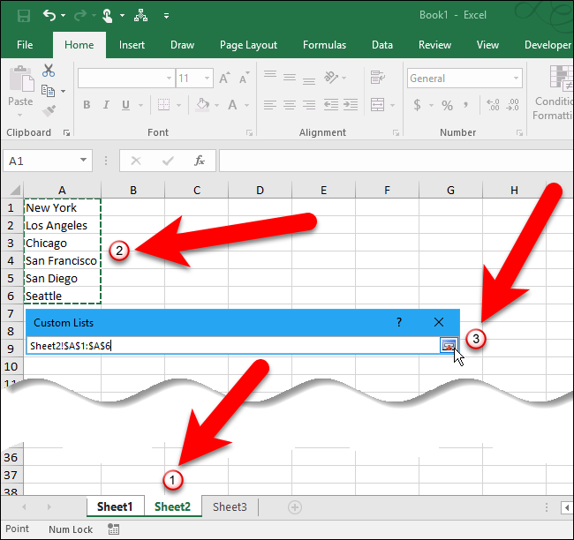Image resolution: width=574 pixels, height=540 pixels.
Task: Apply Comma Style
Action: pos(465,105)
